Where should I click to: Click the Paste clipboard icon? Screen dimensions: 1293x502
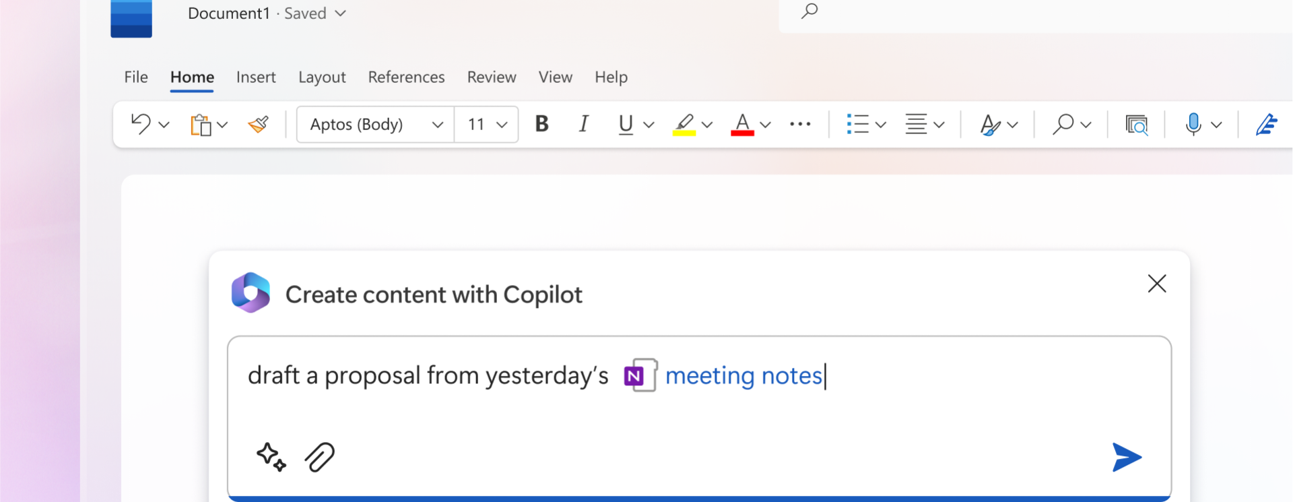[201, 125]
